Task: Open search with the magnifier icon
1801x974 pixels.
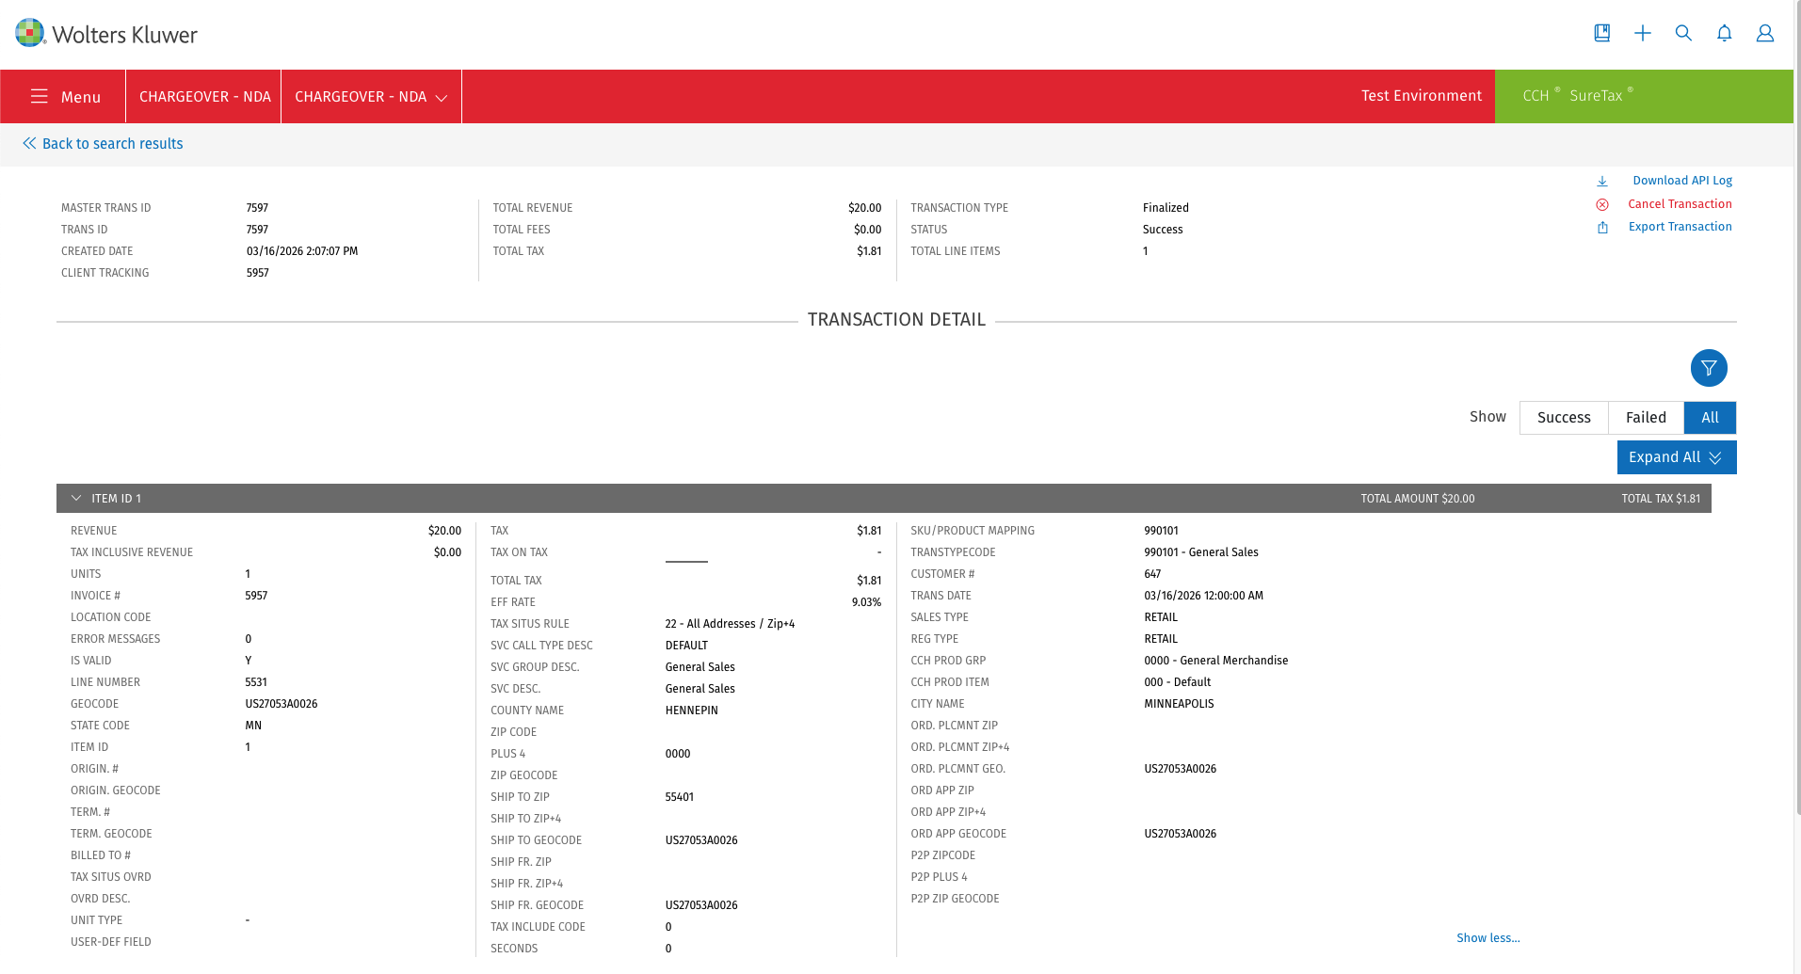Action: tap(1683, 33)
